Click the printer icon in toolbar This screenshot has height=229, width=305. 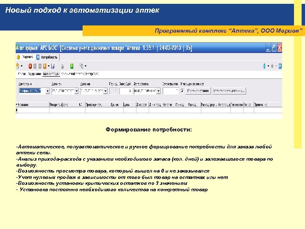(x=62, y=66)
